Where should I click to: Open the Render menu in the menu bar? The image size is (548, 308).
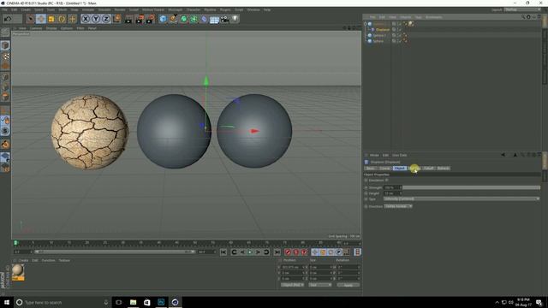(x=120, y=9)
